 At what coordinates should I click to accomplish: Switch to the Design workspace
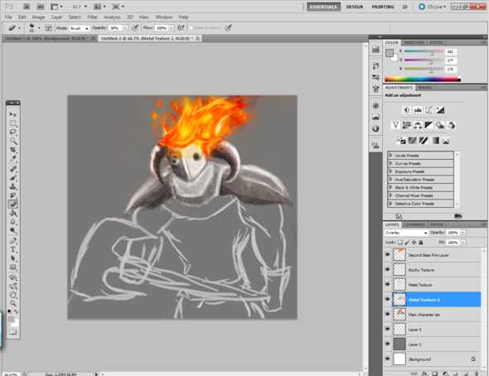(354, 7)
